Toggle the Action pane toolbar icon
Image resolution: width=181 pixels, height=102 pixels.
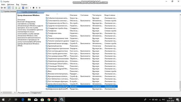pos(26,8)
